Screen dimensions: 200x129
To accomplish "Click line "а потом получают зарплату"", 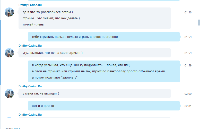I will [x=55, y=78].
